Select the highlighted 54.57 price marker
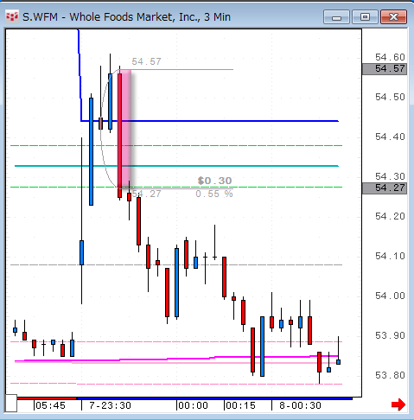This screenshot has height=420, width=414. (x=385, y=69)
